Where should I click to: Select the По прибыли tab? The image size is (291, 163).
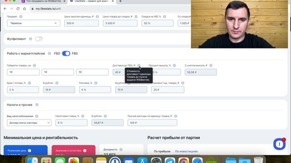[x=162, y=151]
